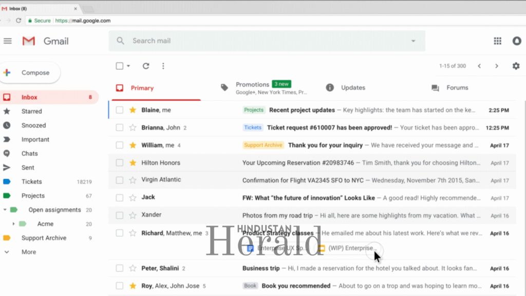The width and height of the screenshot is (526, 296).
Task: Open the select-all dropdown arrow
Action: pos(128,66)
